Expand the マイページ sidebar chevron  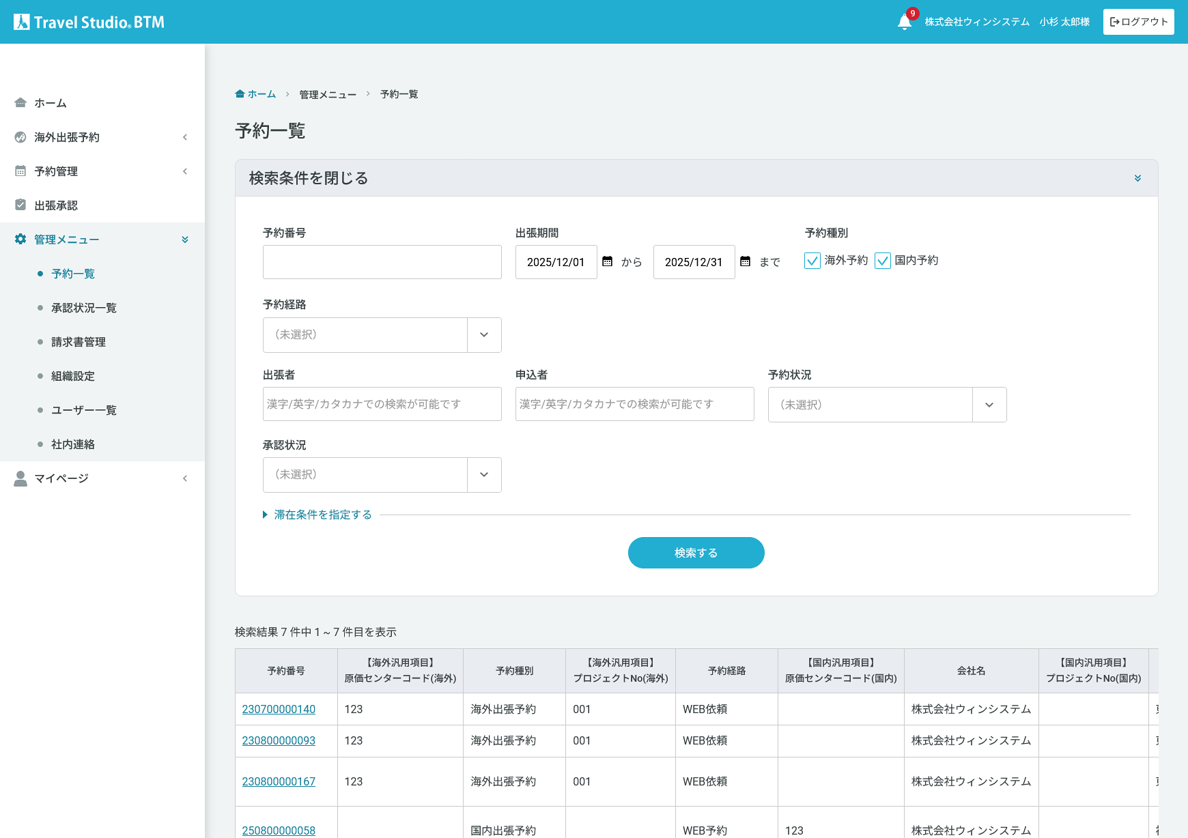click(x=185, y=478)
